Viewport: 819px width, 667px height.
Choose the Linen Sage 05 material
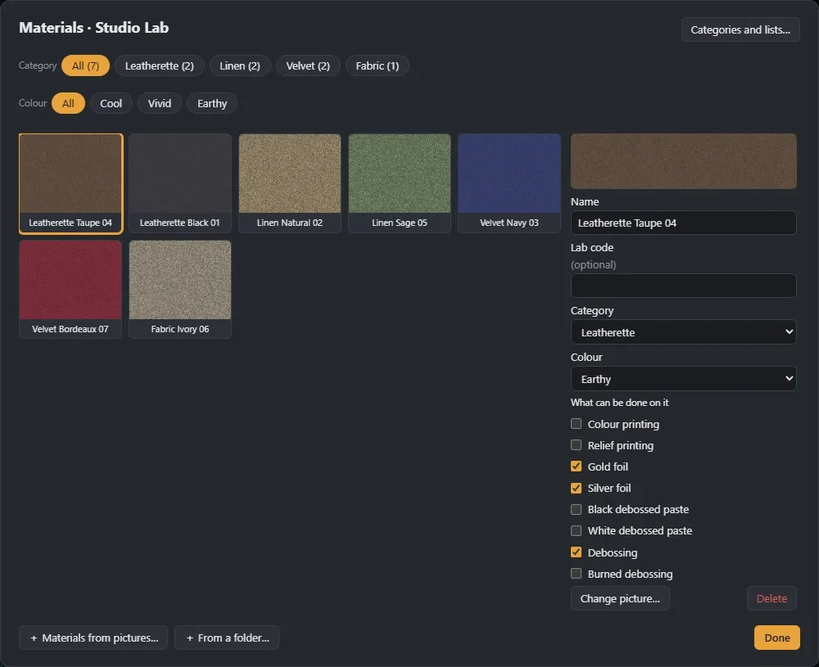click(400, 183)
